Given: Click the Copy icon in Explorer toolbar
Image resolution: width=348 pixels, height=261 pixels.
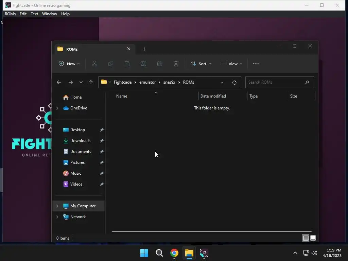Looking at the screenshot, I should [110, 64].
